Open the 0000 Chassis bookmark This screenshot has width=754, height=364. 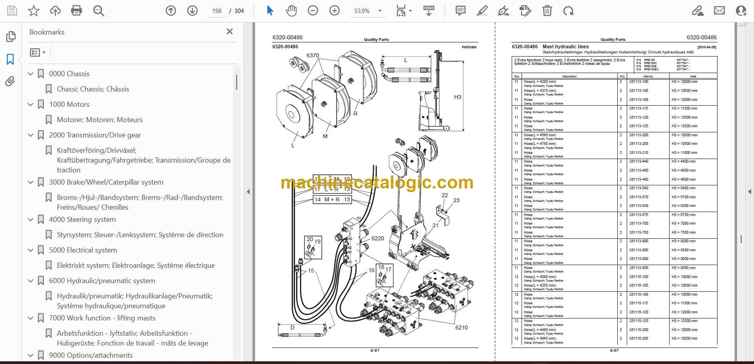click(69, 74)
